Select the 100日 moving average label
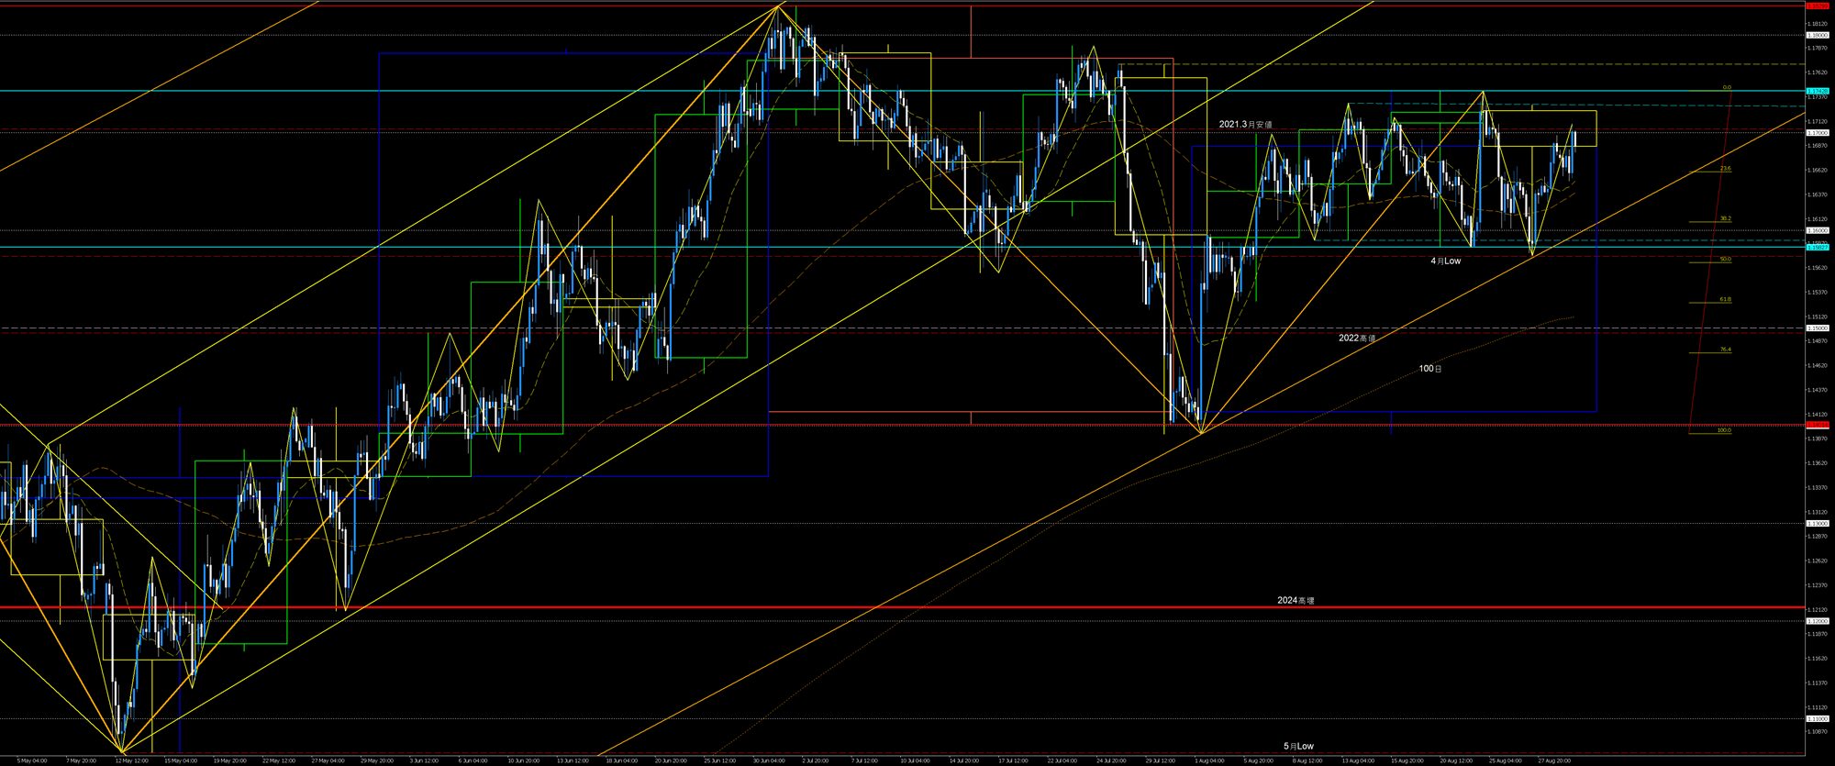1835x766 pixels. (1429, 368)
